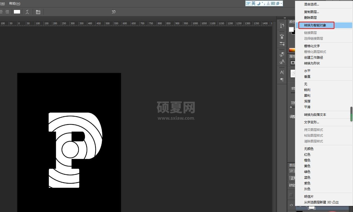Open 混合选项... from the context menu

(x=311, y=4)
